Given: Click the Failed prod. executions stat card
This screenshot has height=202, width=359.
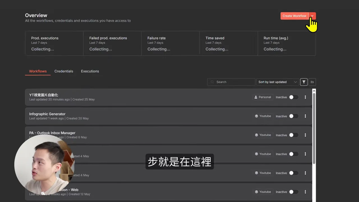Looking at the screenshot, I should 112,43.
